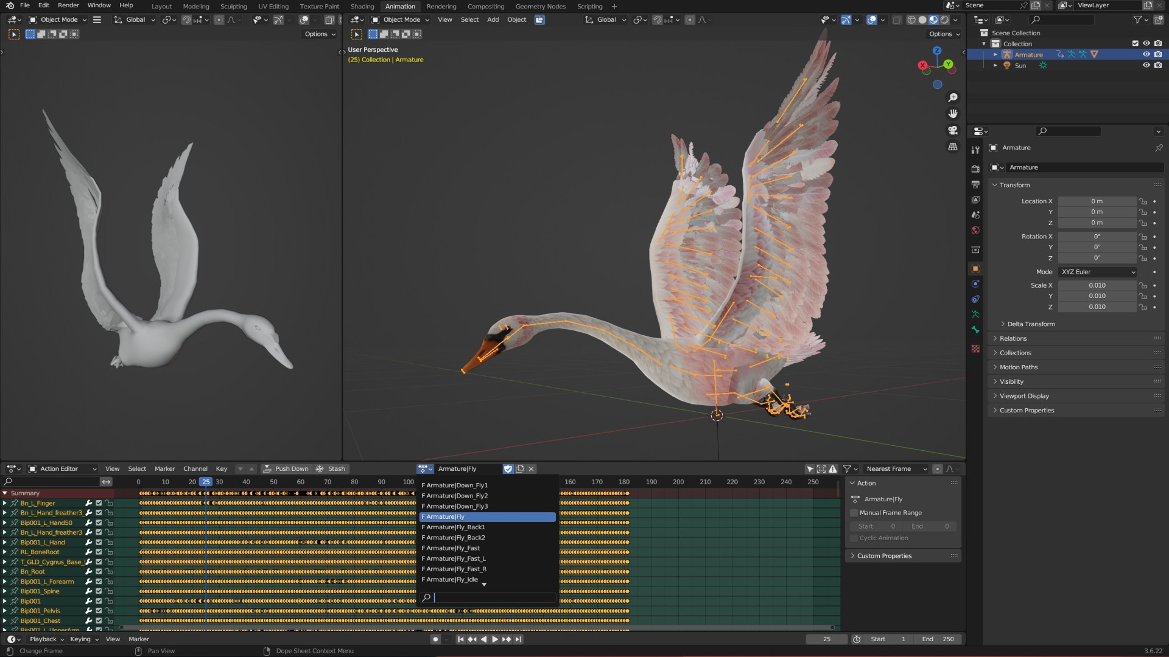This screenshot has width=1169, height=657.
Task: Toggle mute checkbox on Bn_L_Finger channel
Action: coord(99,503)
